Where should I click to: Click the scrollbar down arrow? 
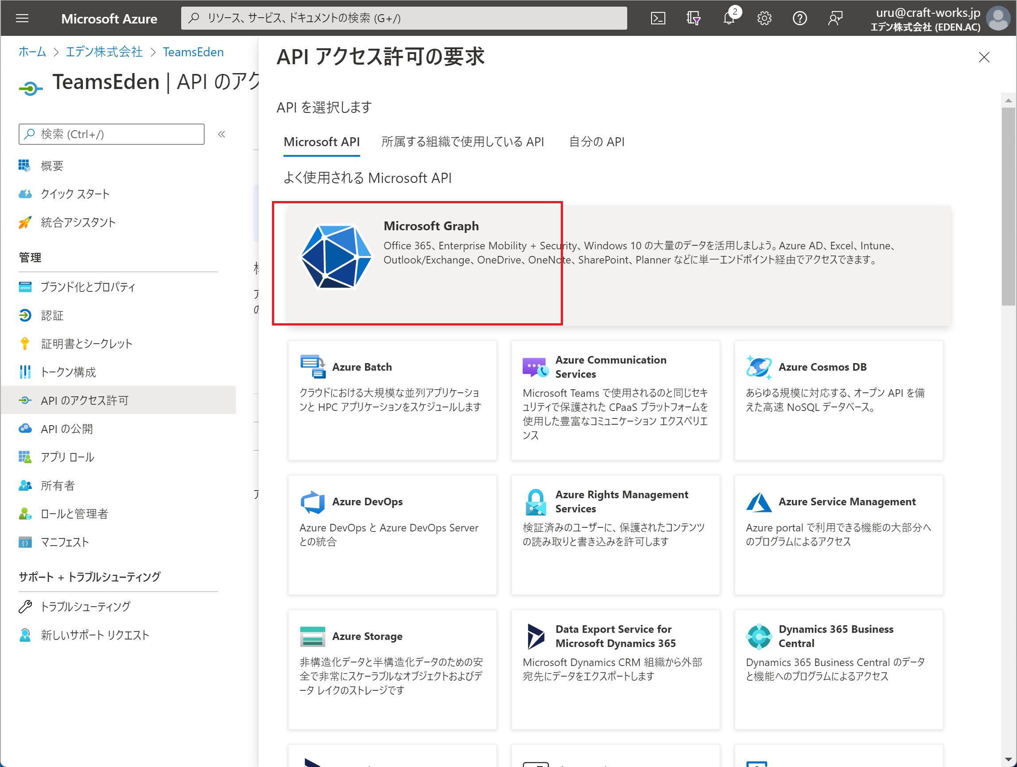(x=1008, y=759)
